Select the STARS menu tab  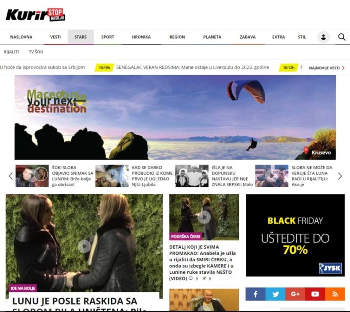[80, 37]
